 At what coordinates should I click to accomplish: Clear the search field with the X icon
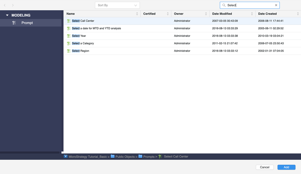pyautogui.click(x=276, y=5)
